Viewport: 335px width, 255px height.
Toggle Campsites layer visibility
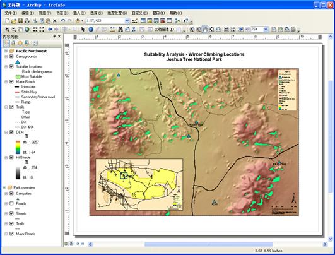tap(12, 193)
